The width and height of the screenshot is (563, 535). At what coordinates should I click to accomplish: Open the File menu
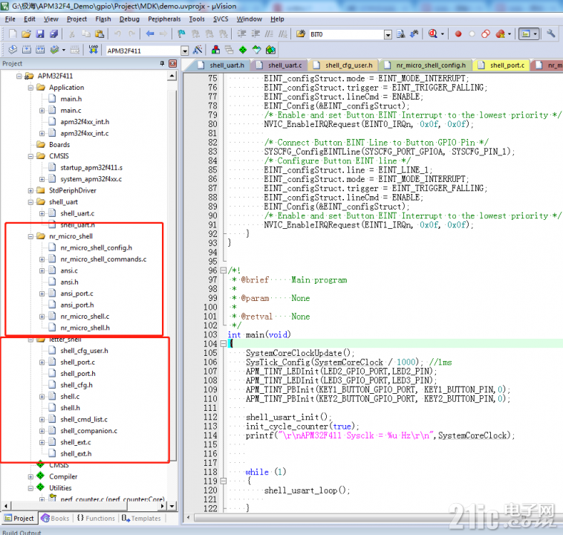10,19
